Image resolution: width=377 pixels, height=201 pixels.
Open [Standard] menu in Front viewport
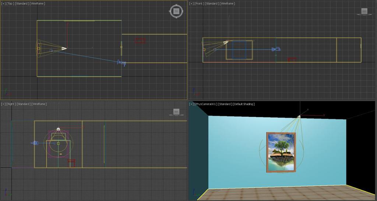coord(212,4)
